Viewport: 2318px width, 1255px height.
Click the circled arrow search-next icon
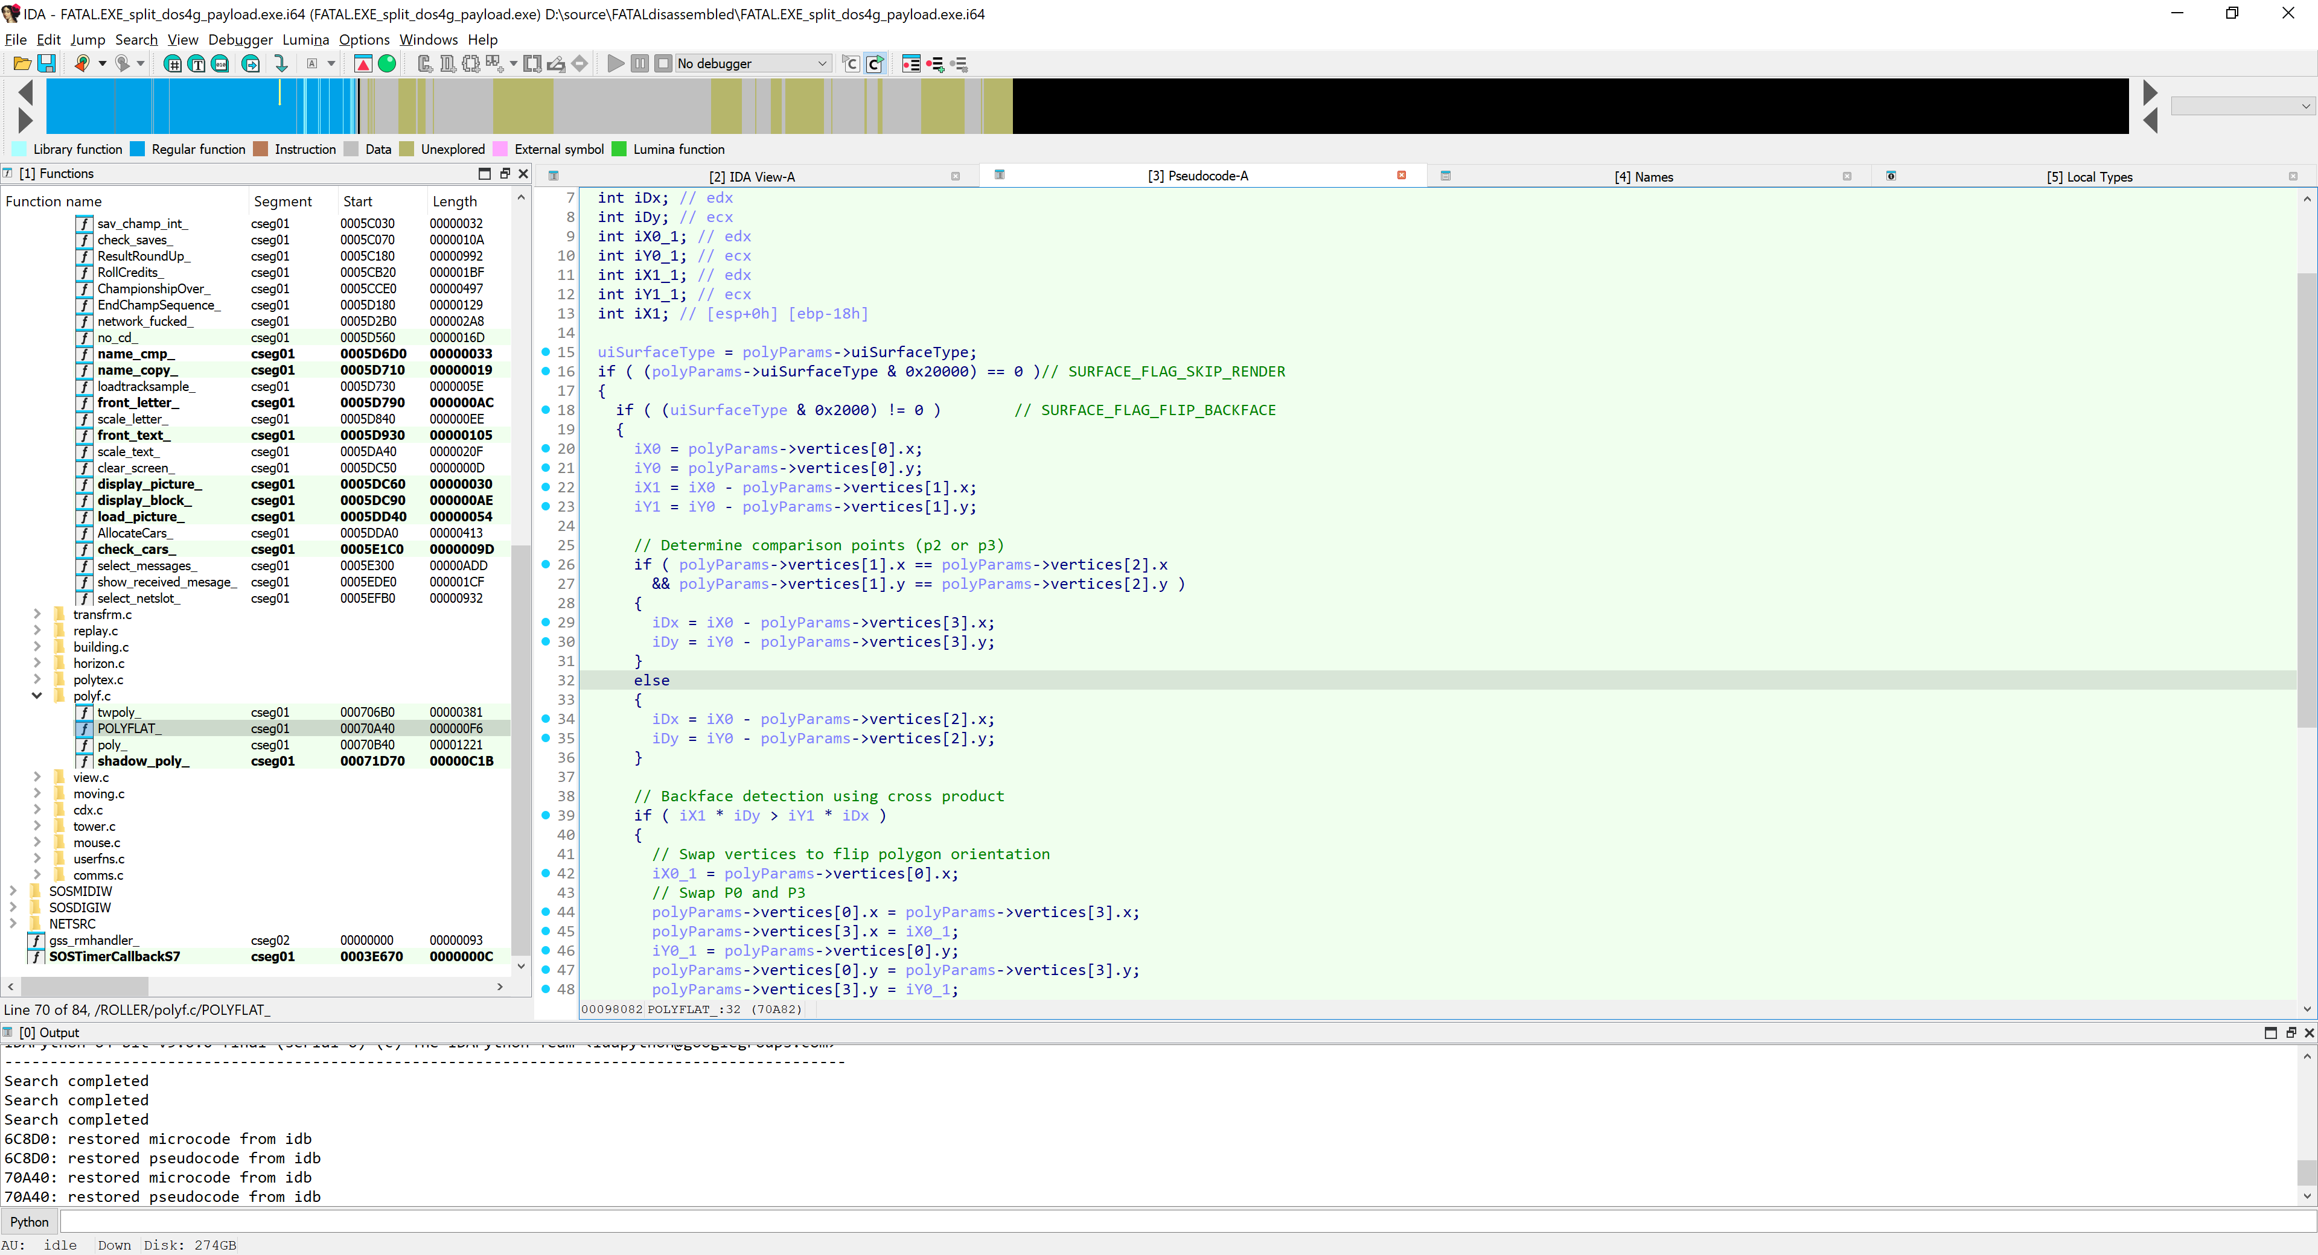point(251,63)
